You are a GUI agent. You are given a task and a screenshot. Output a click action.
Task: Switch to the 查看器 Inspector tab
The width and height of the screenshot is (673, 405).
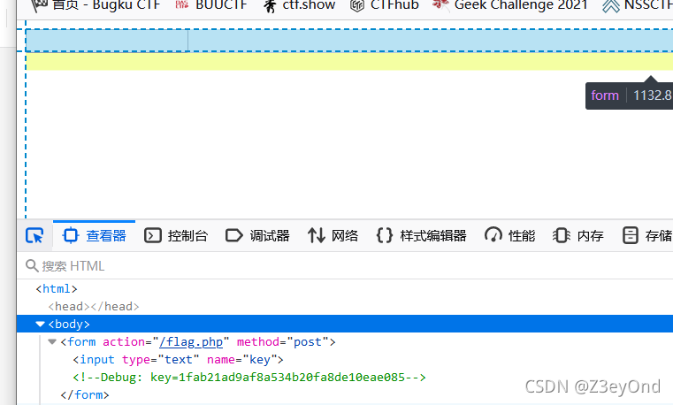click(x=94, y=235)
